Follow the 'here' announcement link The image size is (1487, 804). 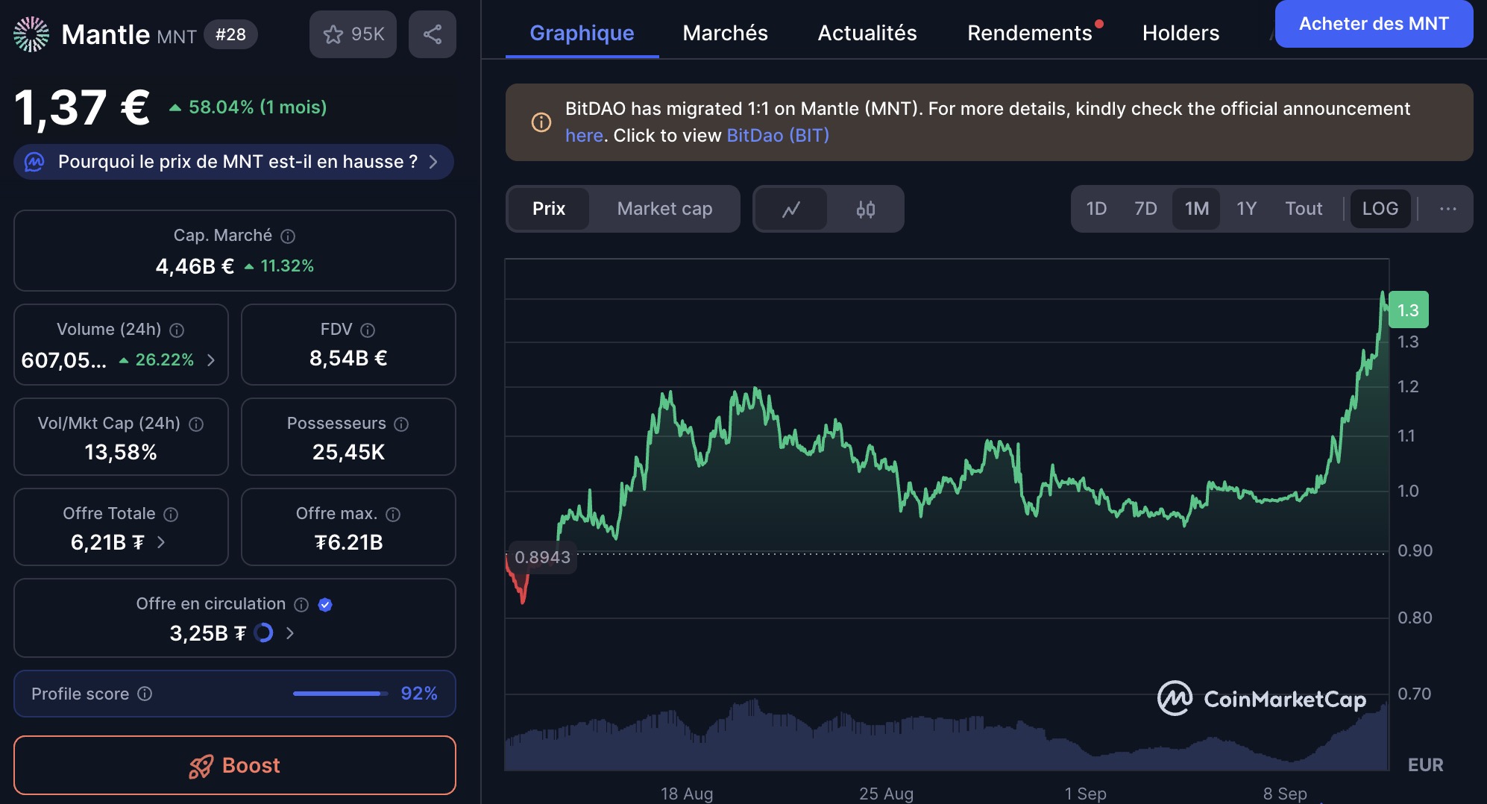(584, 136)
